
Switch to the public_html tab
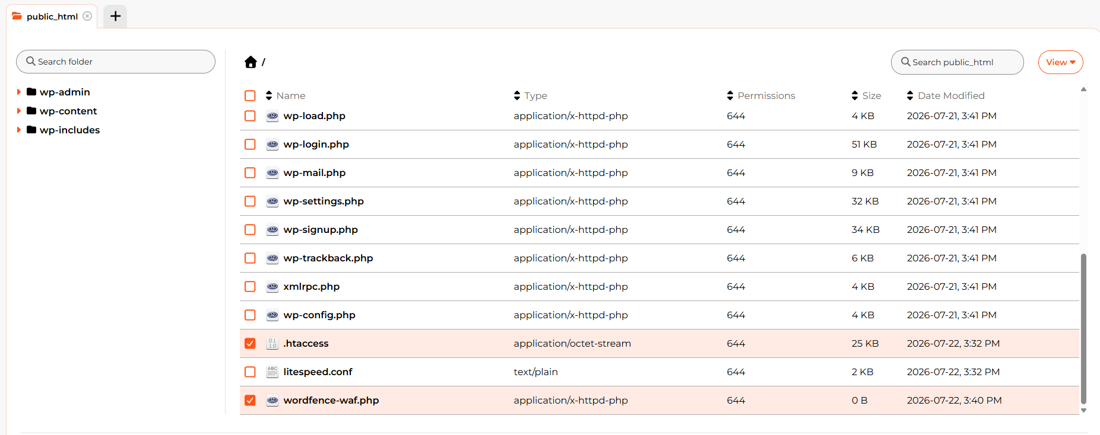pos(52,17)
